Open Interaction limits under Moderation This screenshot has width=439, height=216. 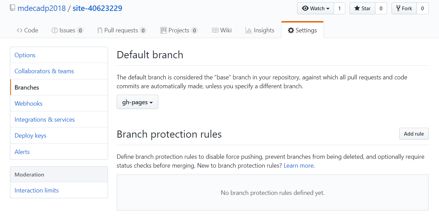(59, 190)
